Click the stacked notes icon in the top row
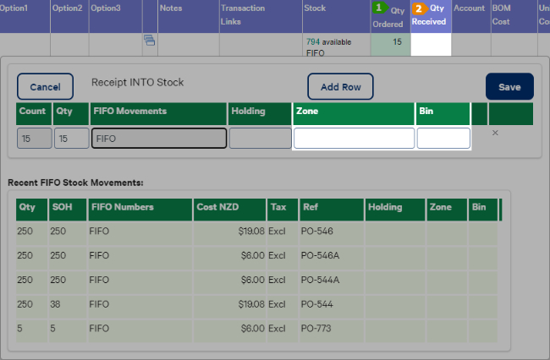 coord(149,41)
